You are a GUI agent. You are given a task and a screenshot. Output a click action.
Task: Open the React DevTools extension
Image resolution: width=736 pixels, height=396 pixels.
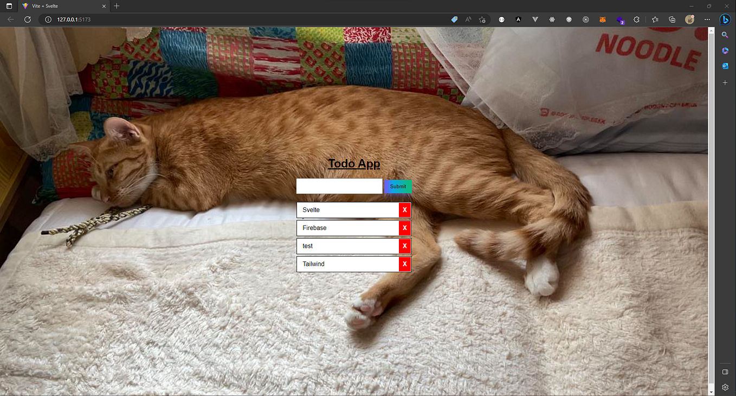click(552, 20)
